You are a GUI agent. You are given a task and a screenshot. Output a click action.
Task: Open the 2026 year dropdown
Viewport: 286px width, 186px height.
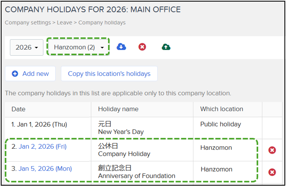click(x=27, y=47)
